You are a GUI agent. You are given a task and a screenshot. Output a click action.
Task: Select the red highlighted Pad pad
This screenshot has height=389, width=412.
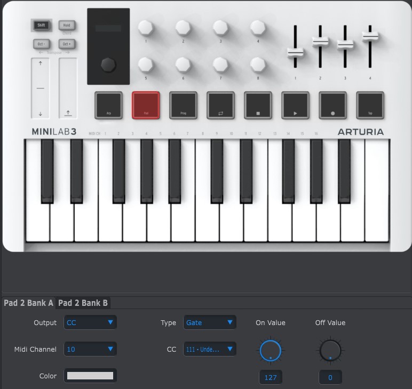[146, 105]
